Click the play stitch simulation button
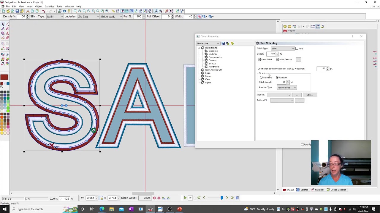This screenshot has height=213, width=380. point(185,198)
